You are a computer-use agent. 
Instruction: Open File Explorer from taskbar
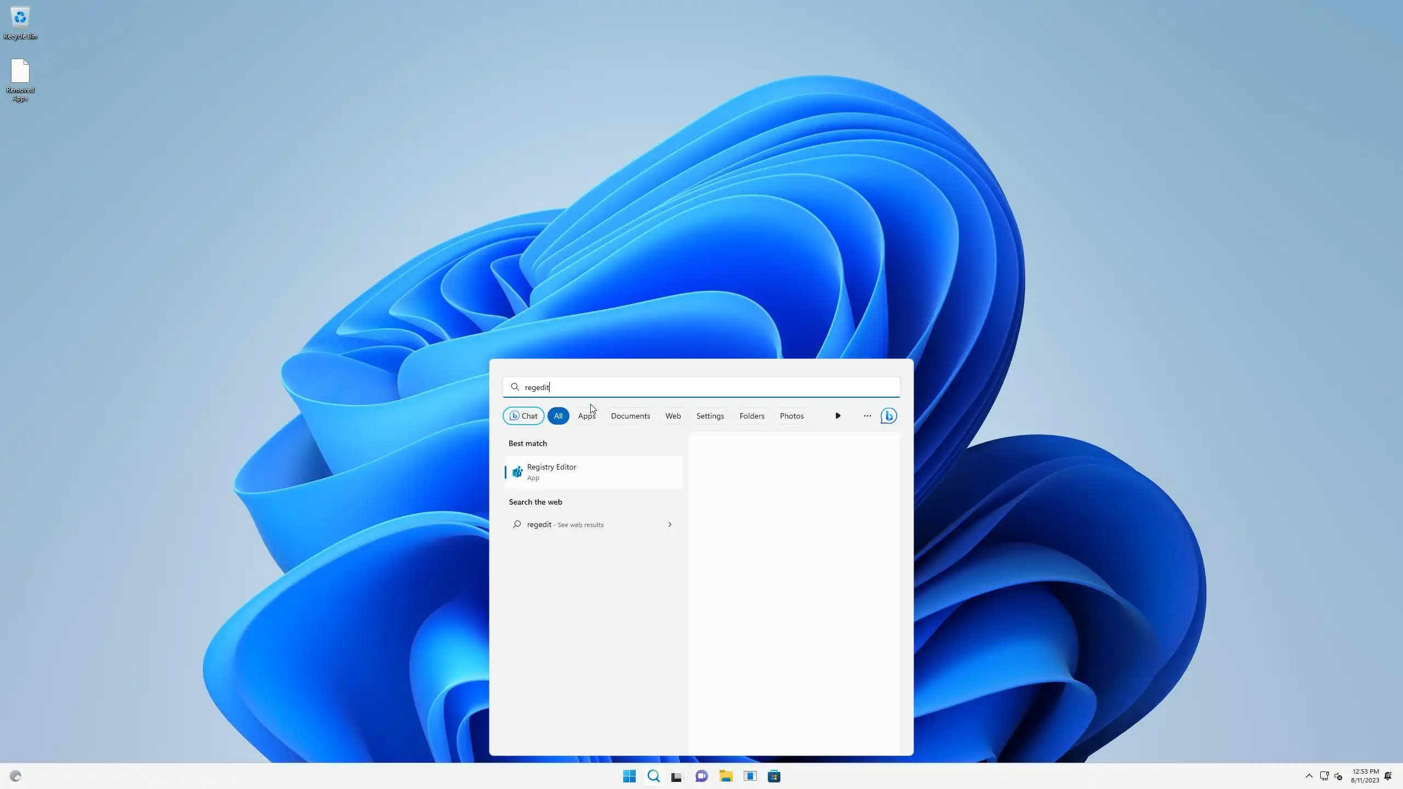pyautogui.click(x=726, y=776)
